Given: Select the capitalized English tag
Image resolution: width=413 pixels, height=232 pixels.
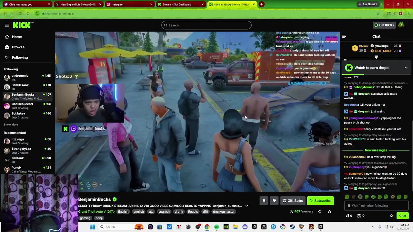Looking at the screenshot, I should [x=123, y=211].
